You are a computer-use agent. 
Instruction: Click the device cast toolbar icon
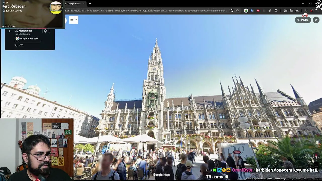(x=285, y=11)
